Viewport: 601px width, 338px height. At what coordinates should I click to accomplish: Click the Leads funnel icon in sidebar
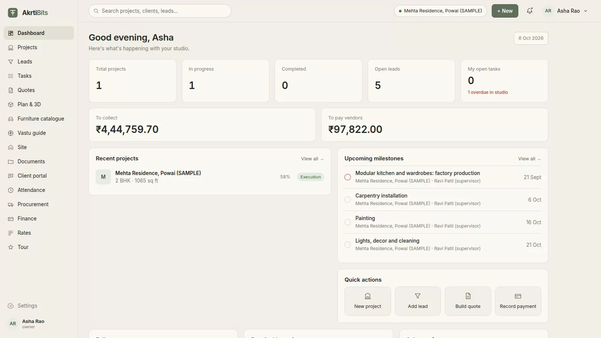pyautogui.click(x=11, y=62)
